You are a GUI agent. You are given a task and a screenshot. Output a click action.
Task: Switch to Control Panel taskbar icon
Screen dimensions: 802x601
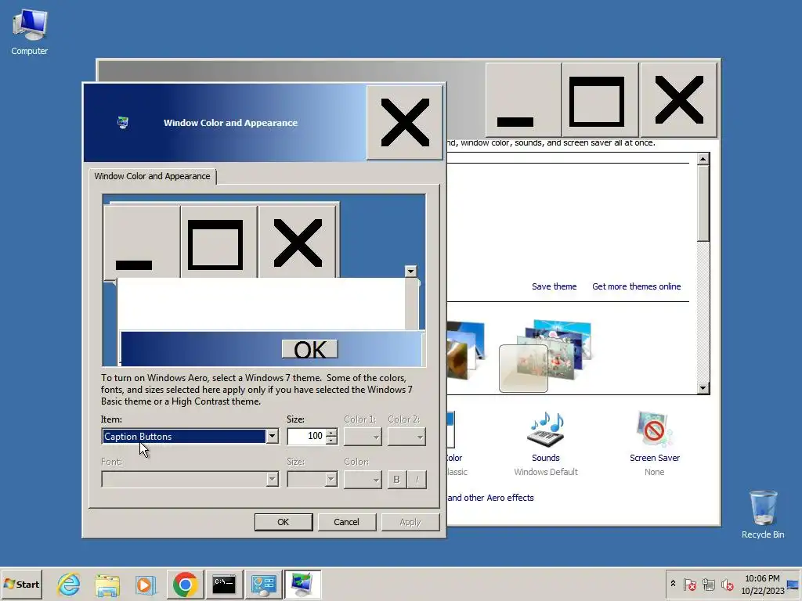pyautogui.click(x=263, y=584)
